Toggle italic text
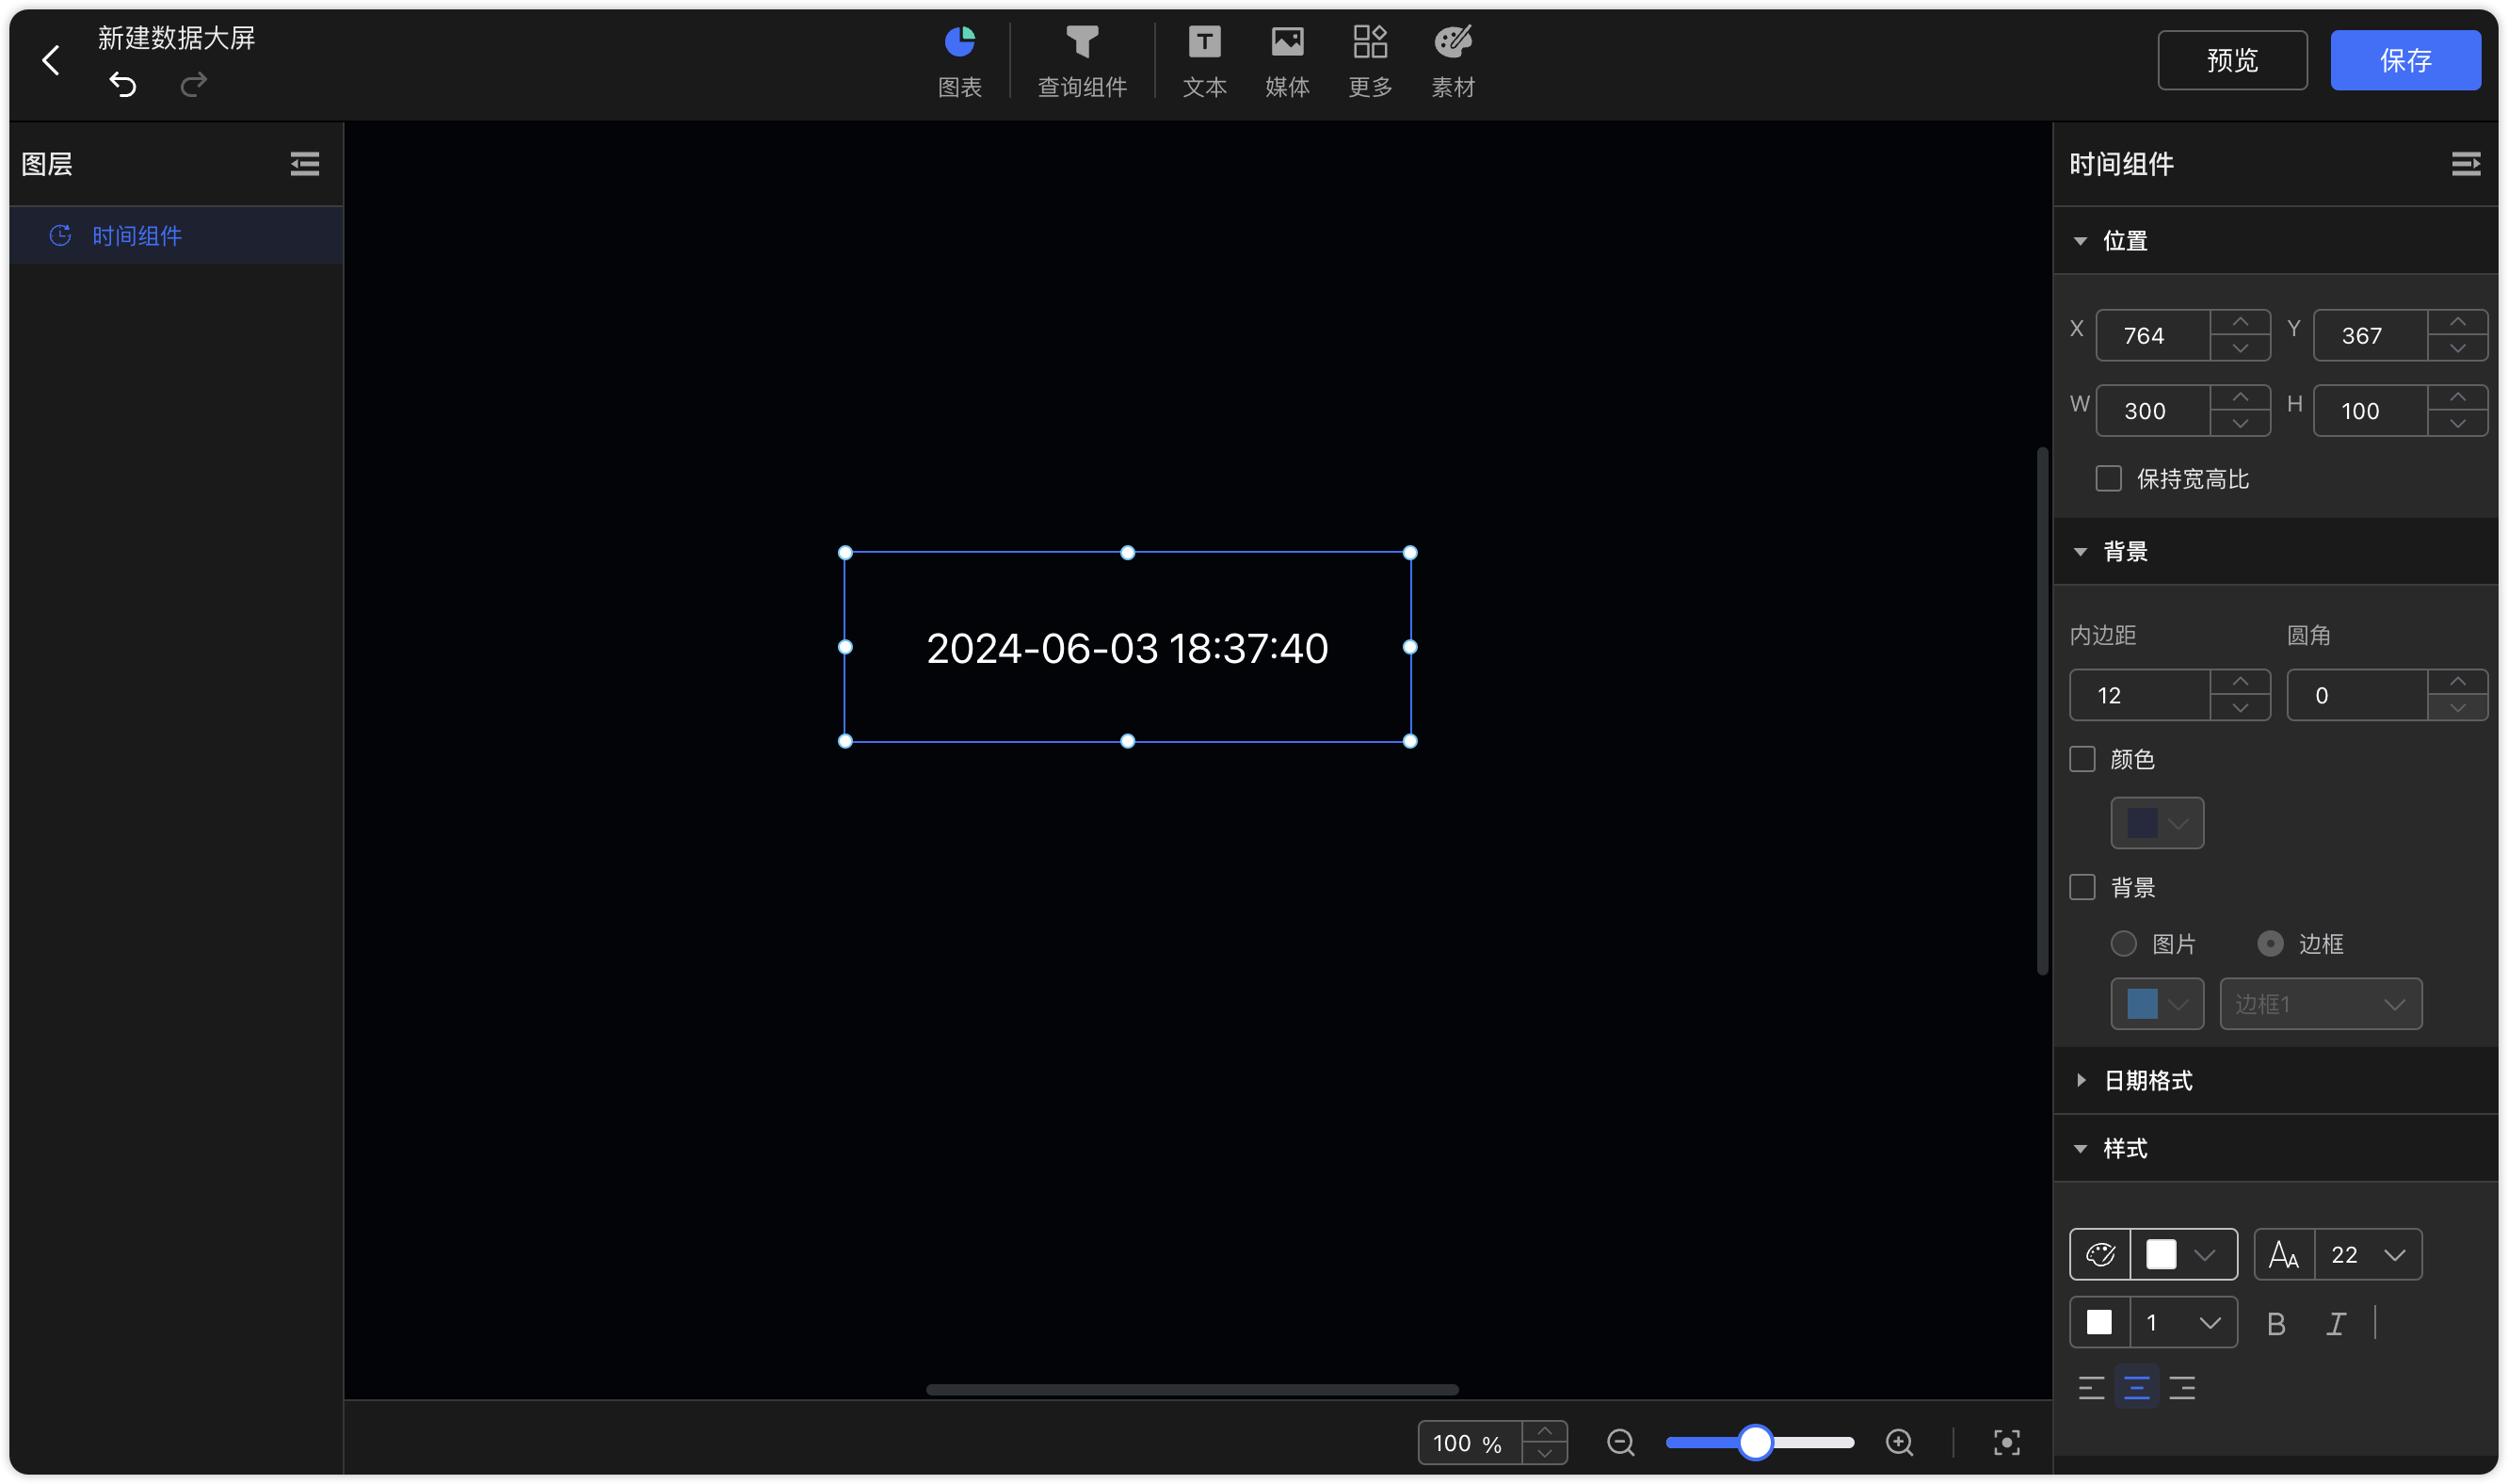Image resolution: width=2508 pixels, height=1484 pixels. click(x=2335, y=1324)
